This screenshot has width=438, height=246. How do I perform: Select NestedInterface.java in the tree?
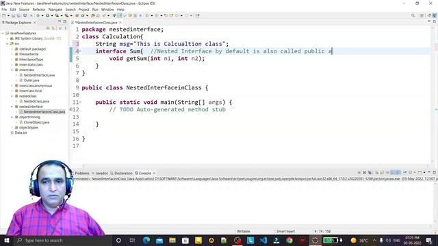pos(39,75)
